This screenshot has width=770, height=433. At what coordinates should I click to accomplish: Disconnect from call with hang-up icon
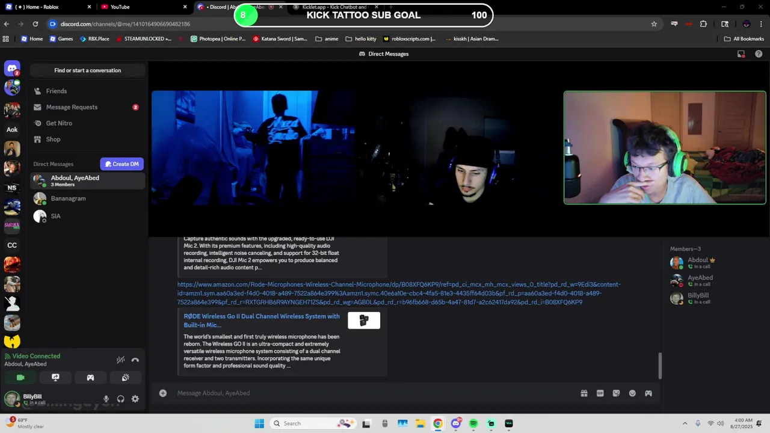tap(135, 360)
